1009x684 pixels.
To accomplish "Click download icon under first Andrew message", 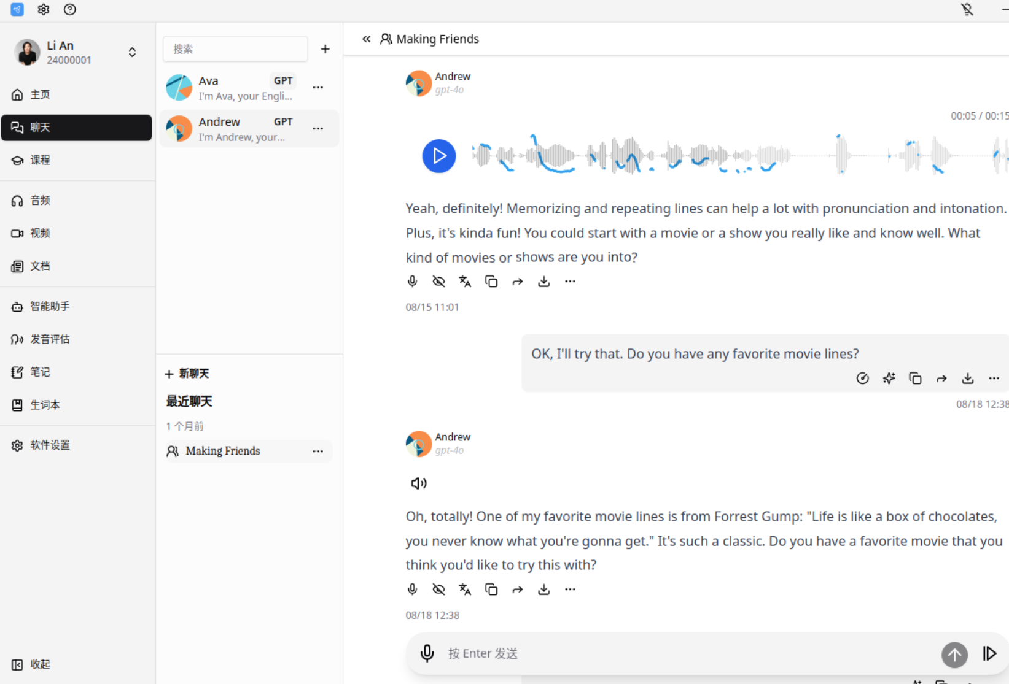I will coord(543,282).
